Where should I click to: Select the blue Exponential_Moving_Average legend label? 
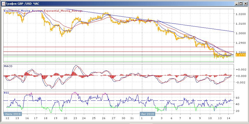(x=23, y=11)
